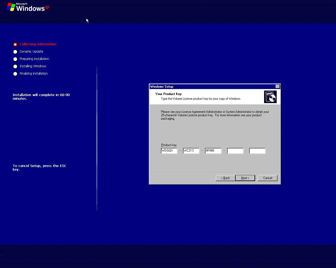Click the Back button
Image resolution: width=336 pixels, height=268 pixels.
[225, 178]
